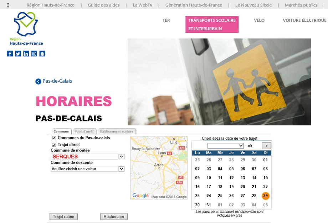Click Arras label on the map
Viewport: 328px width, 223px height.
[159, 165]
